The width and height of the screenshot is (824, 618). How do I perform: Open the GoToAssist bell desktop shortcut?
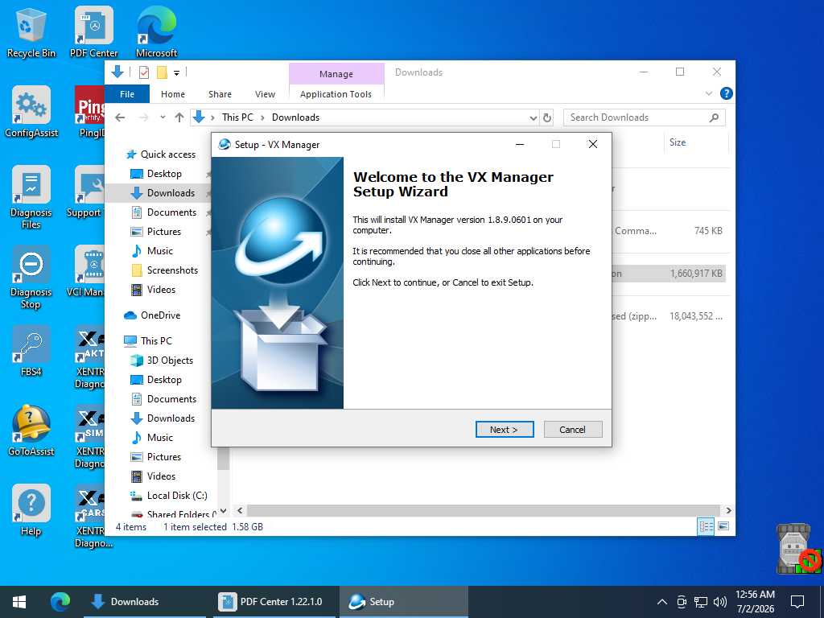tap(31, 431)
